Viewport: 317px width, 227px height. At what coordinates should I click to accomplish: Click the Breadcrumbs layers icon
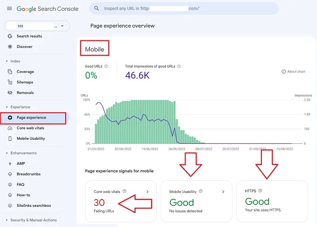[x=10, y=174]
